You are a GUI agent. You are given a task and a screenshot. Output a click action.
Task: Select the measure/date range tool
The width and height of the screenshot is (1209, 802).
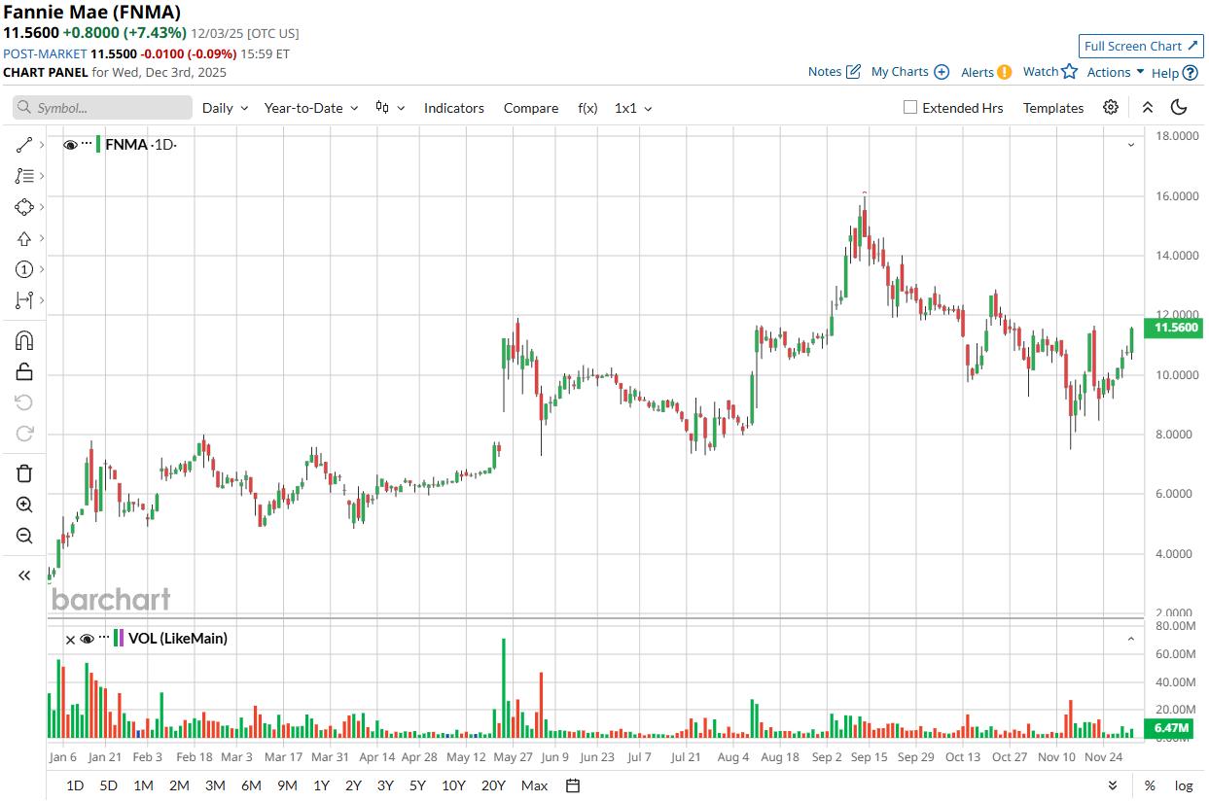(x=24, y=300)
